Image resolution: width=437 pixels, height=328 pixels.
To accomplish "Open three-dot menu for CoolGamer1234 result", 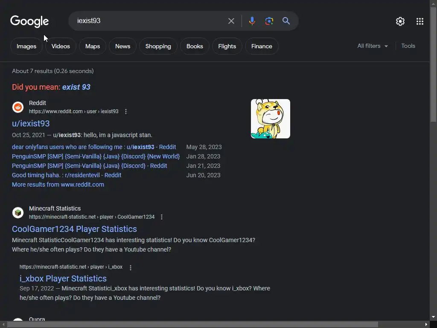I will click(162, 217).
